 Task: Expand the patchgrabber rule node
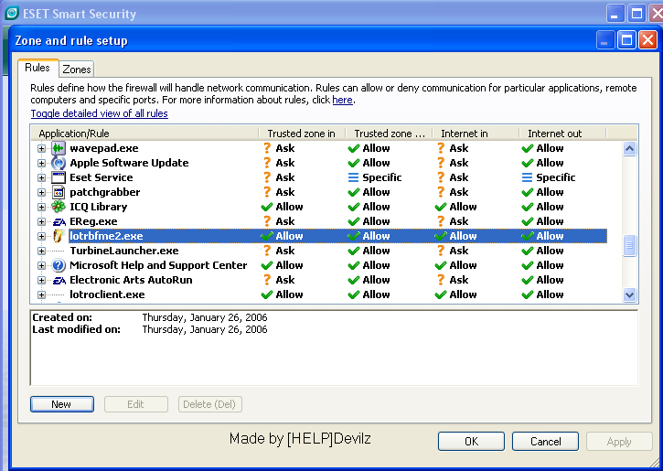click(x=41, y=192)
